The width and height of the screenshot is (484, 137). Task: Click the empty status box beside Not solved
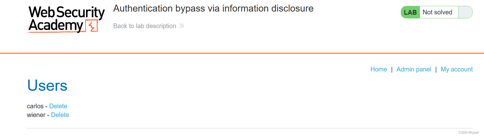pos(465,12)
